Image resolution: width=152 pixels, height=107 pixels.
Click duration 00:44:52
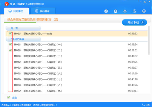(133, 56)
